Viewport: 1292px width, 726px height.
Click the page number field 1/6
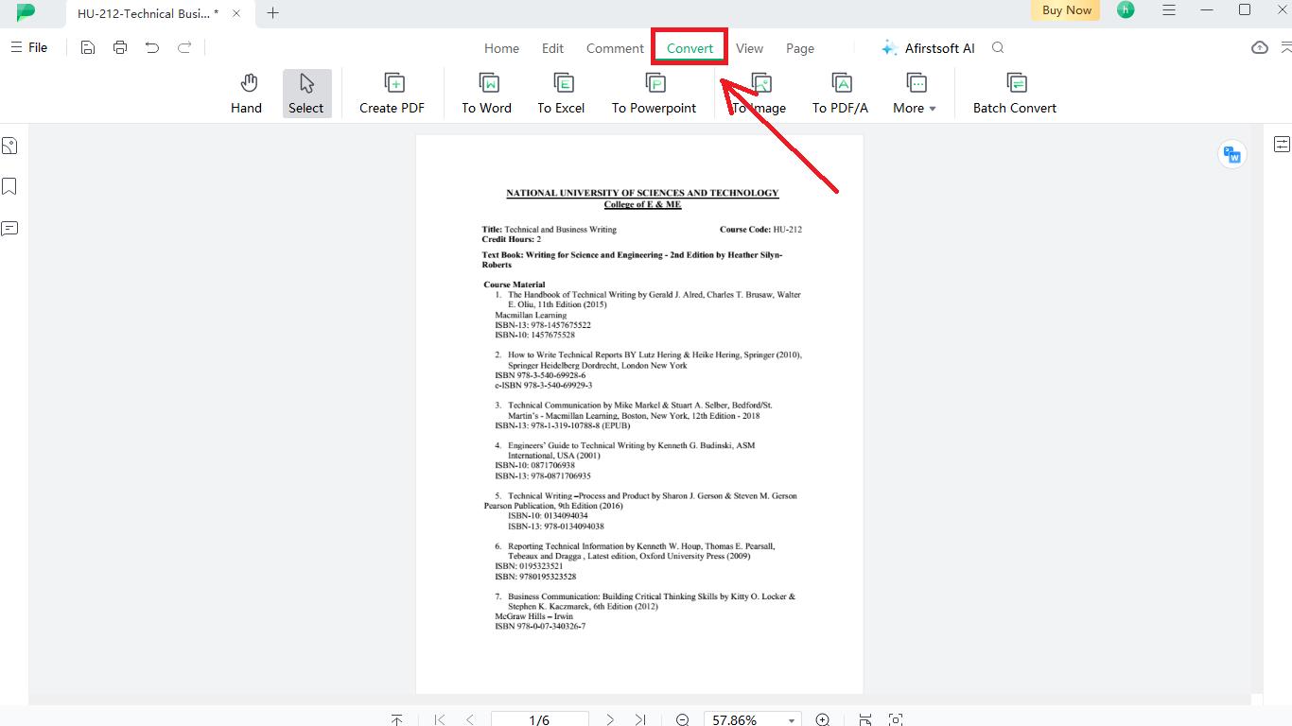539,720
